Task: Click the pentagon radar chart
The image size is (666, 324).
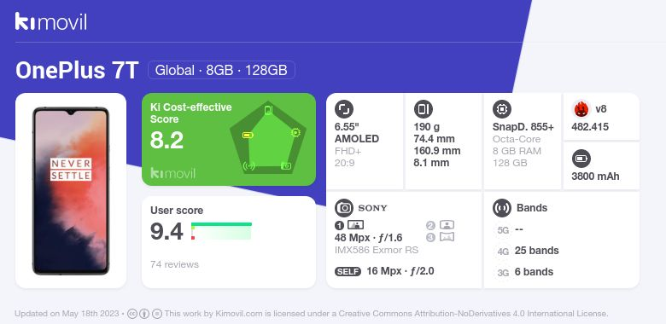Action: (x=268, y=137)
